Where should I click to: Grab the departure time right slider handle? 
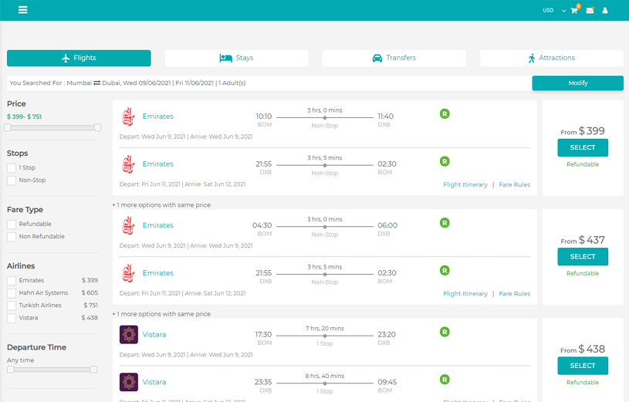click(93, 370)
